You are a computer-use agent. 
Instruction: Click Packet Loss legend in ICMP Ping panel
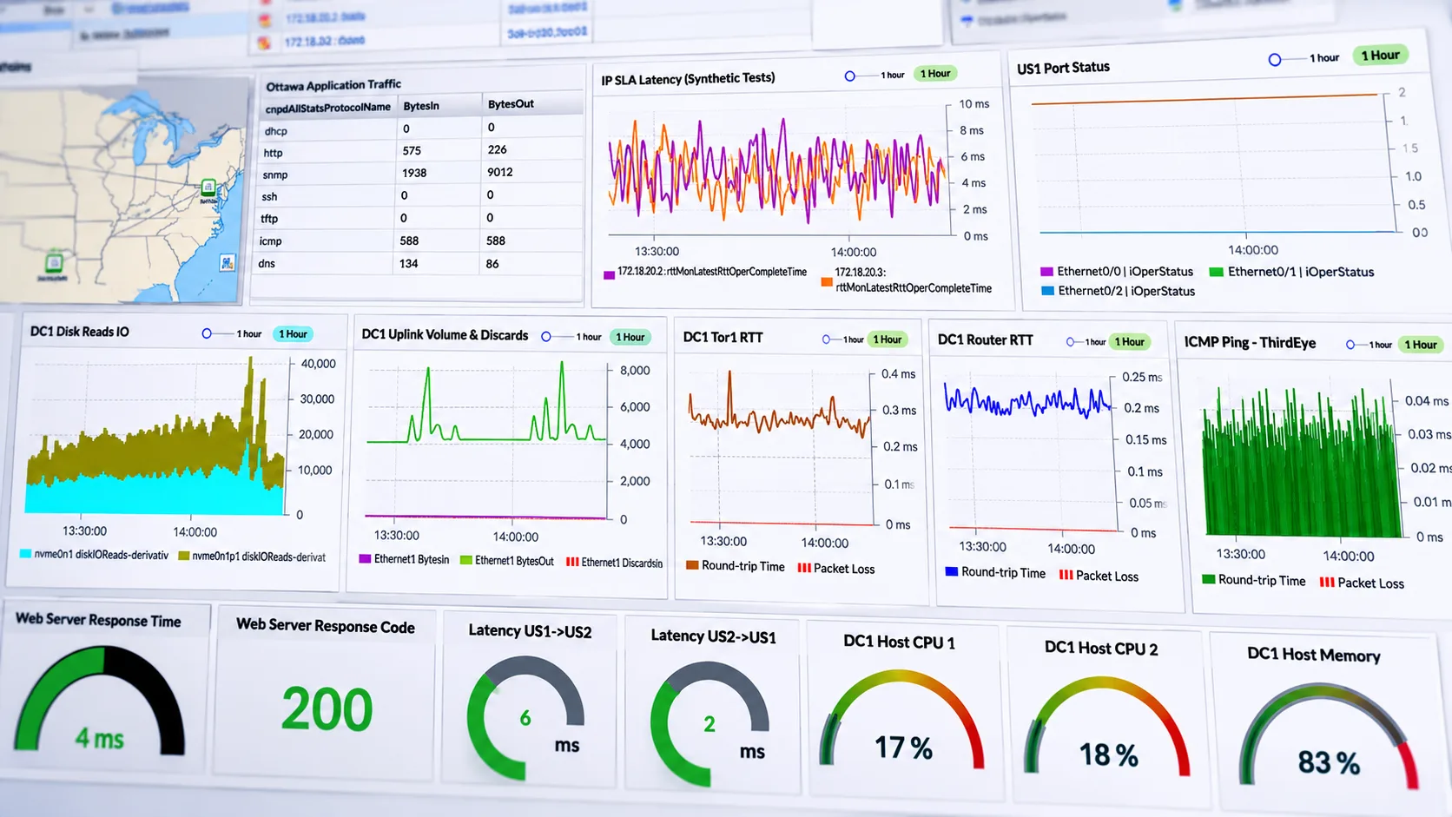coord(1362,583)
